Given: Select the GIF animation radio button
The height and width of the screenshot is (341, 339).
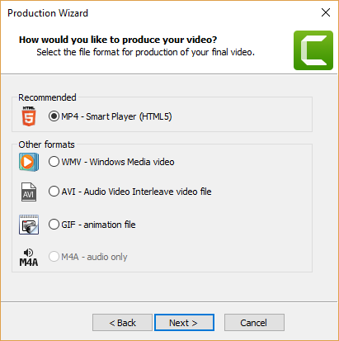Looking at the screenshot, I should click(x=54, y=225).
